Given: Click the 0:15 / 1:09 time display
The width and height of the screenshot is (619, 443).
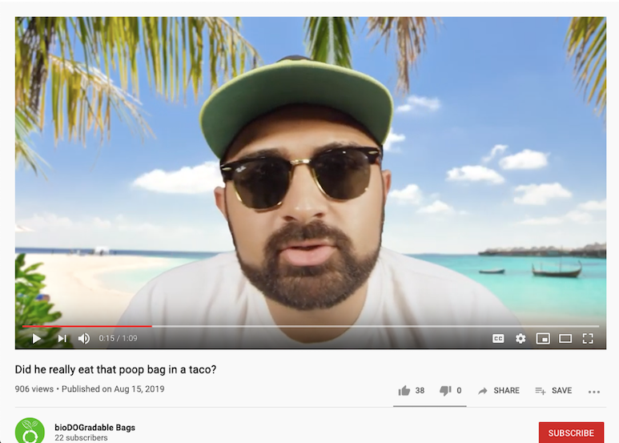Looking at the screenshot, I should click(x=118, y=338).
